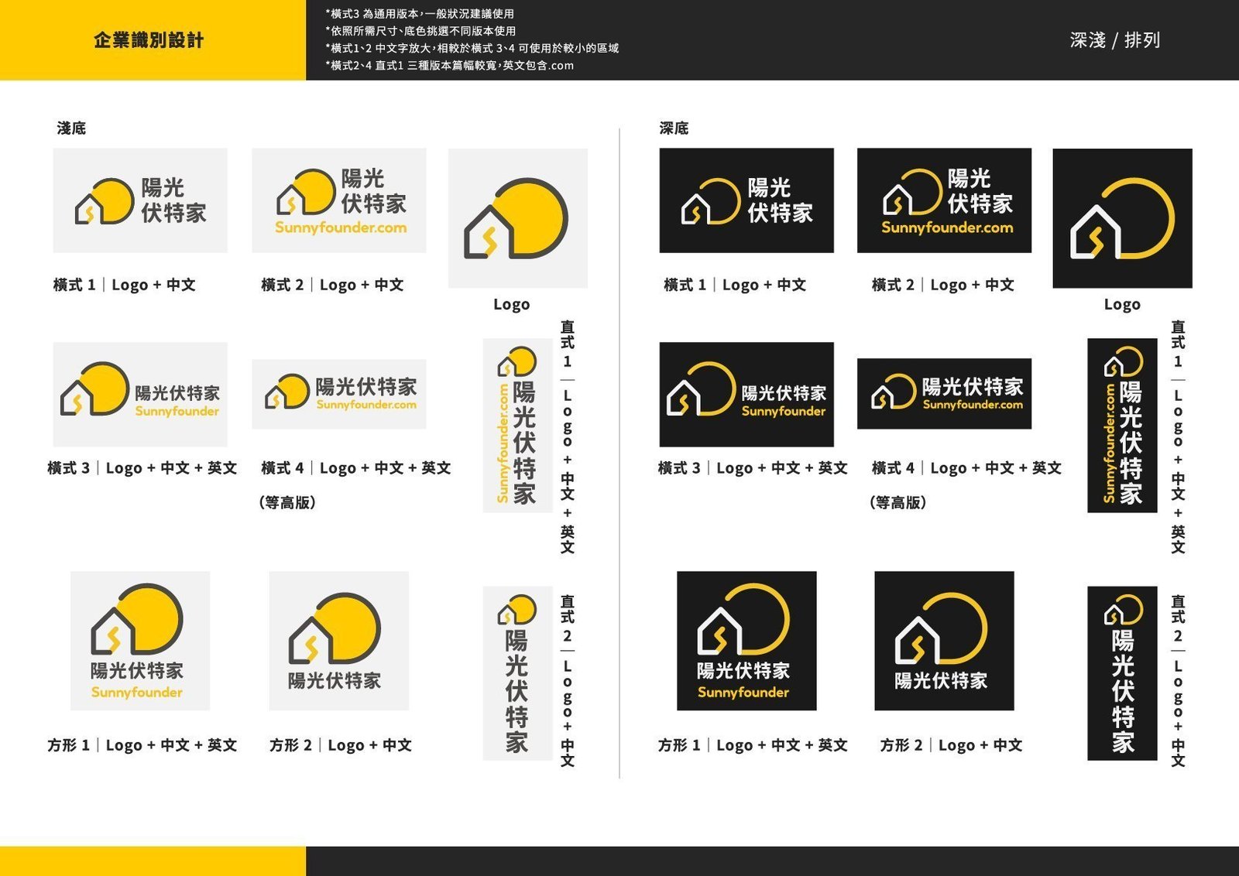Select light 橫式 4 equal-height logo
The image size is (1239, 876).
[x=339, y=394]
